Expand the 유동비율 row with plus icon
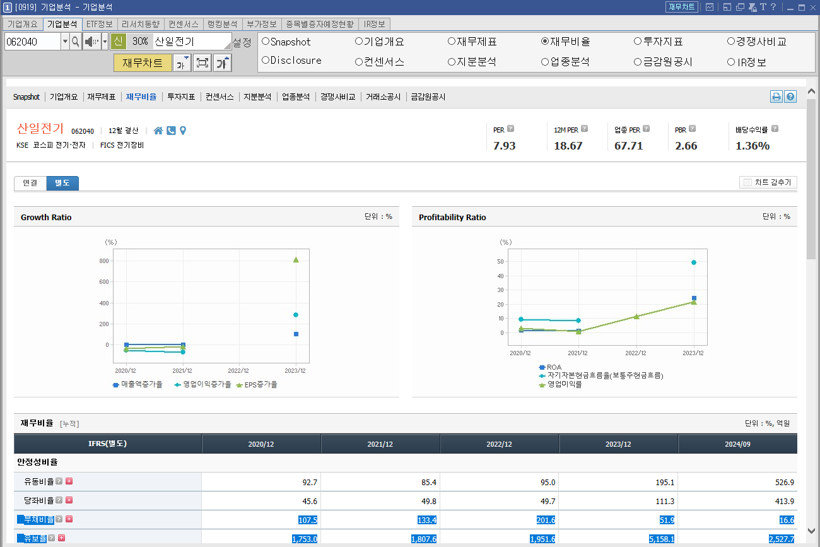 [x=69, y=481]
